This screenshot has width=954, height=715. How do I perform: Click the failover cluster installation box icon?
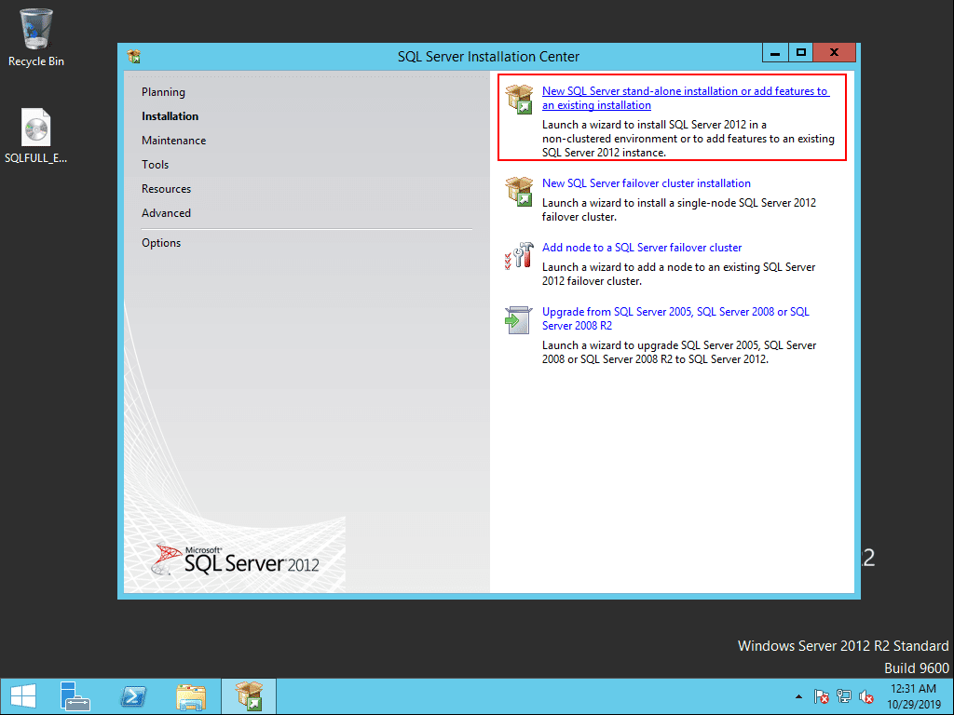coord(519,190)
